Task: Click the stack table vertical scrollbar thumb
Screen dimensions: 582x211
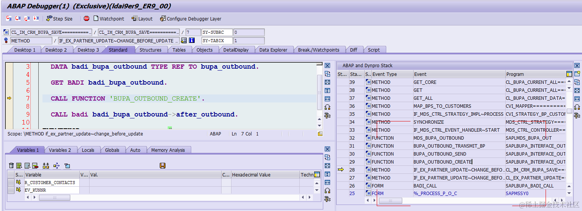Action: 569,111
